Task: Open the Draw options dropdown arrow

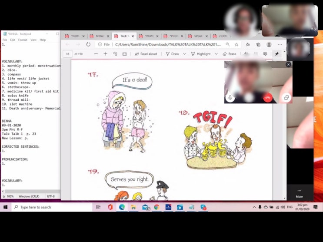Action: pos(184,54)
